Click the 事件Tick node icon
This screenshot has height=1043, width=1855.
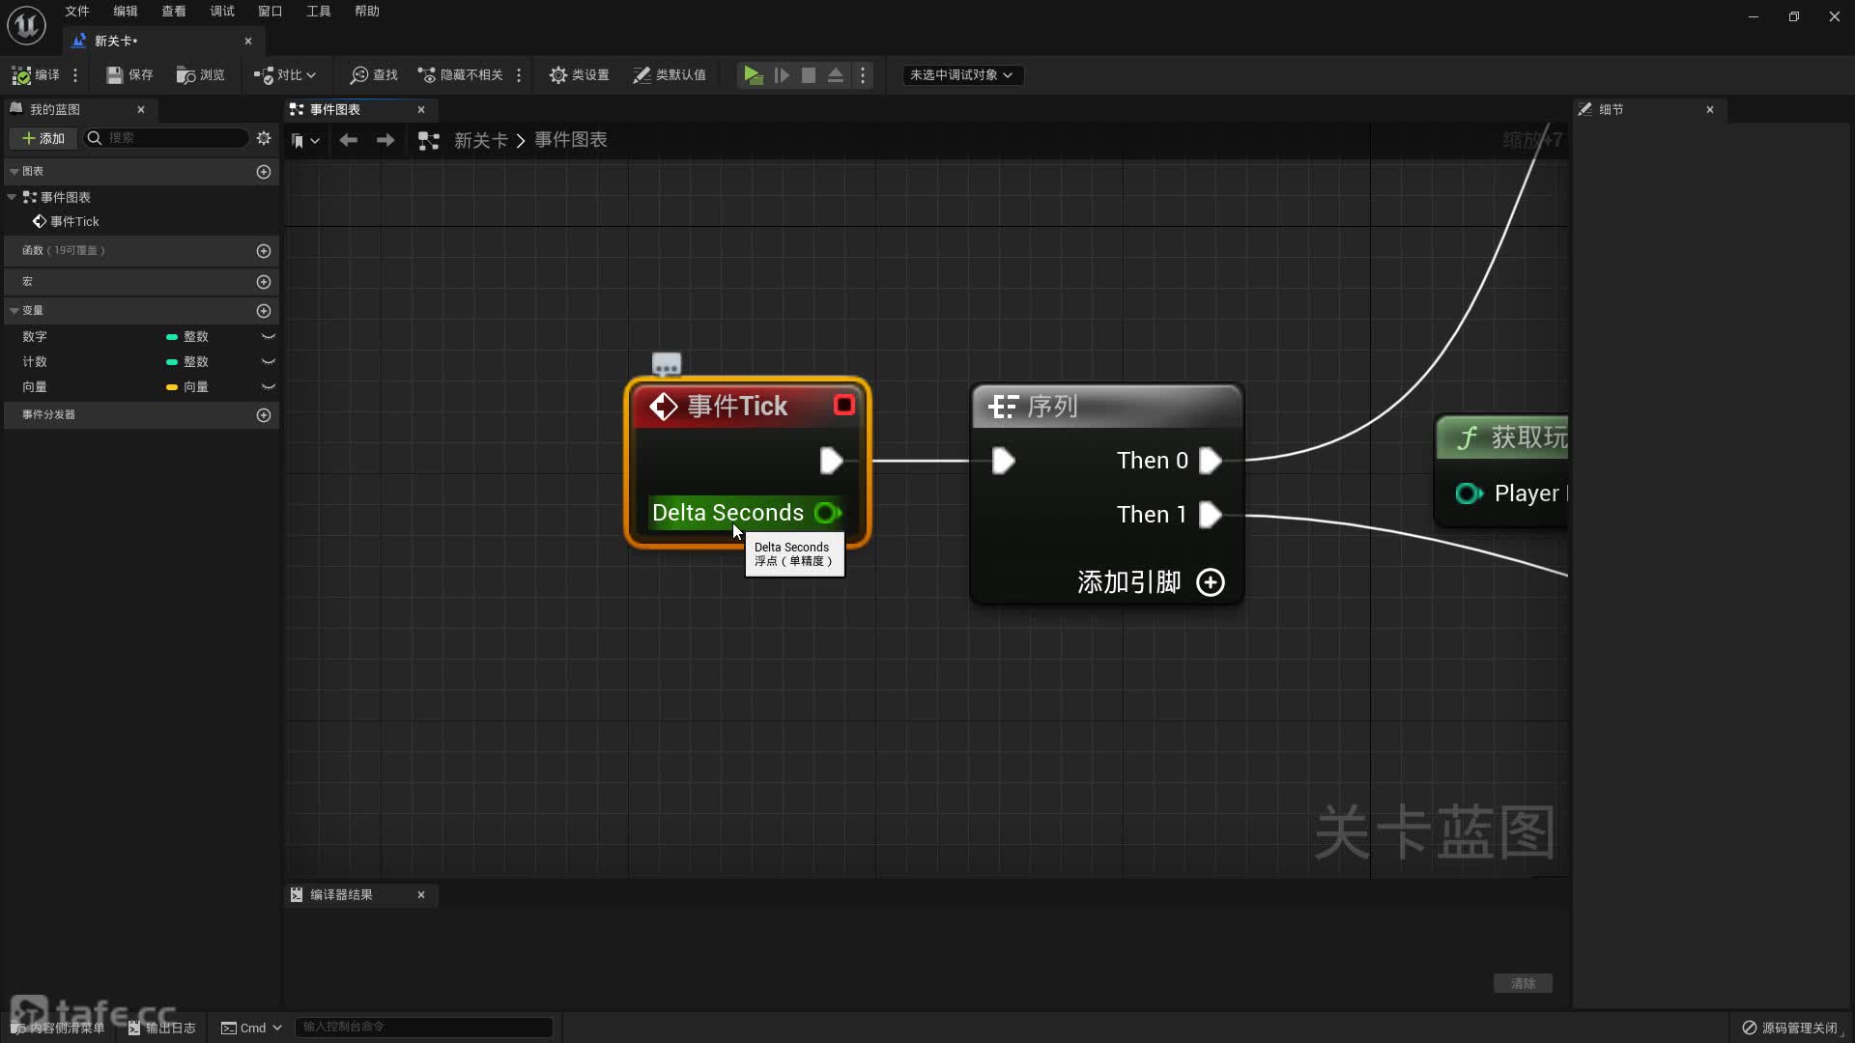[x=664, y=405]
